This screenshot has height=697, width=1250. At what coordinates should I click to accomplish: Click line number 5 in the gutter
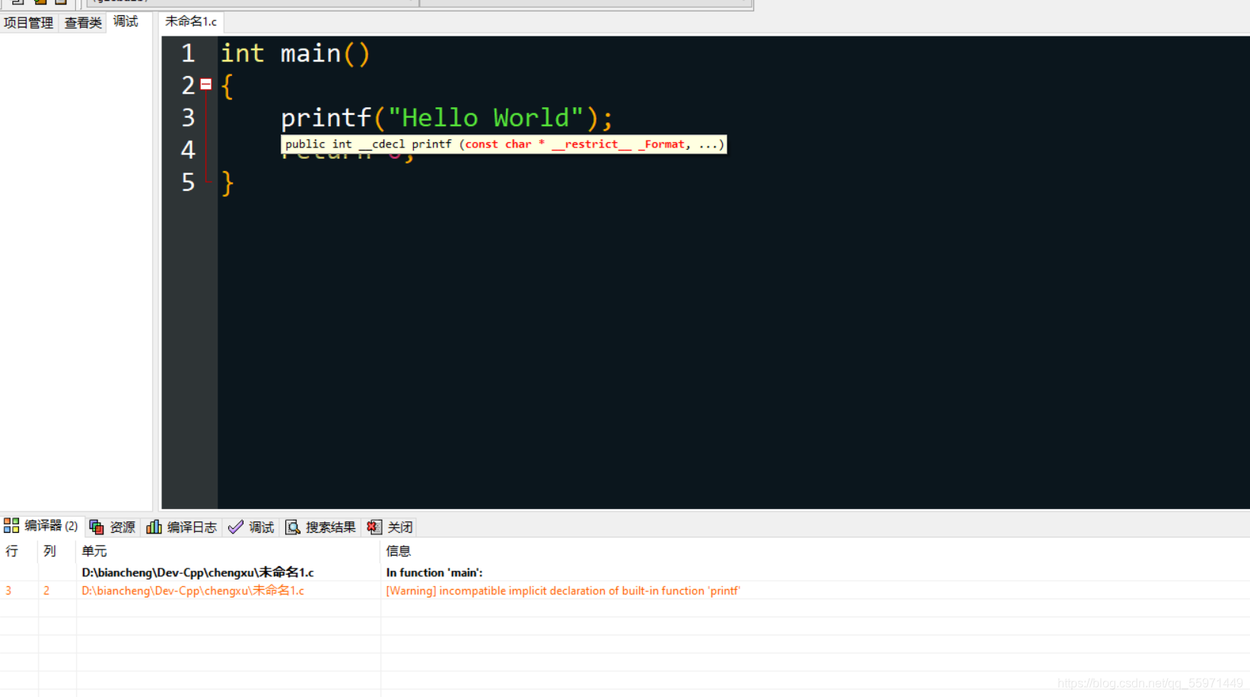pyautogui.click(x=188, y=182)
